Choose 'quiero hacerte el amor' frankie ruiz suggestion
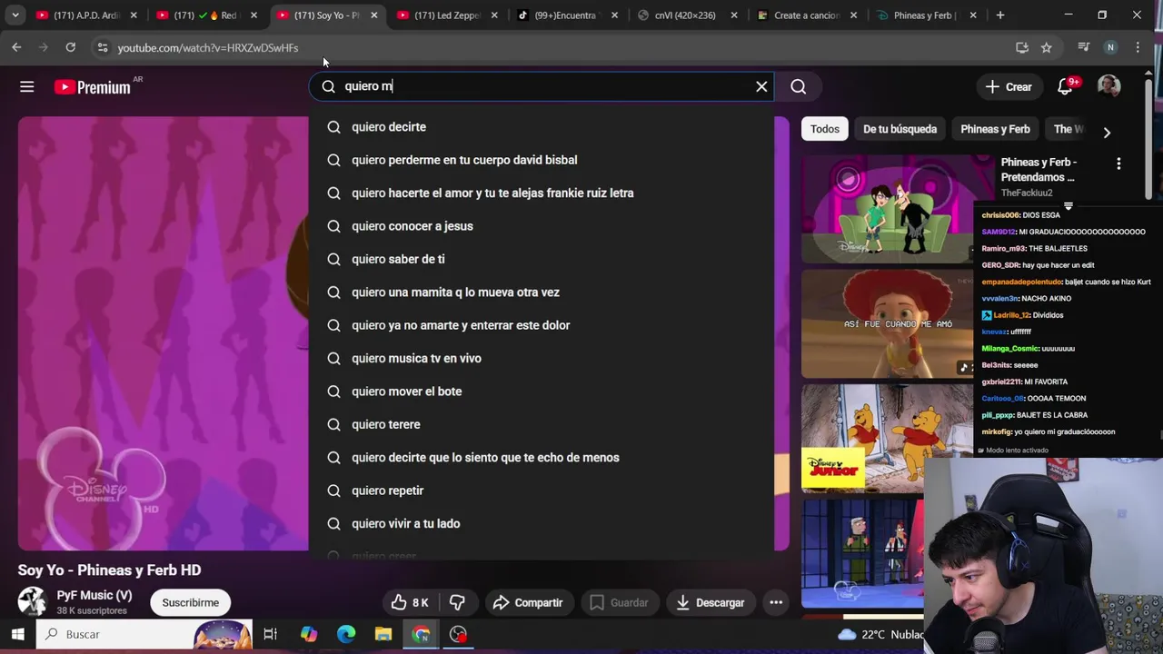The image size is (1163, 654). (x=541, y=193)
